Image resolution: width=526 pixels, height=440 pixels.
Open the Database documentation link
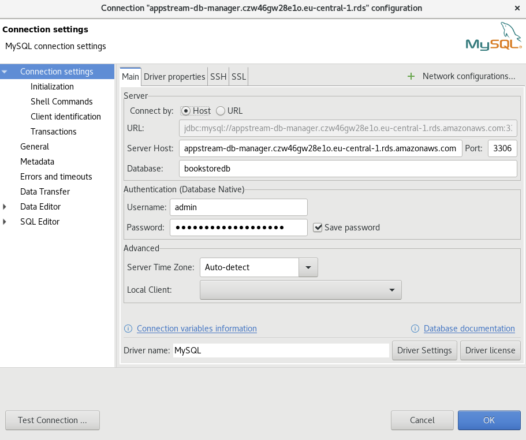(x=469, y=329)
